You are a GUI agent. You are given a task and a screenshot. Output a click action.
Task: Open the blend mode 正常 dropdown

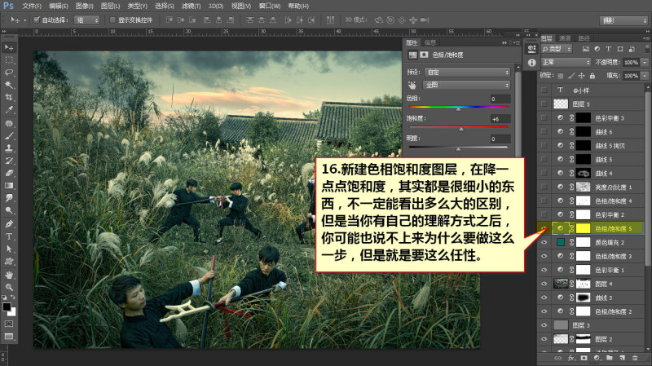[x=566, y=62]
